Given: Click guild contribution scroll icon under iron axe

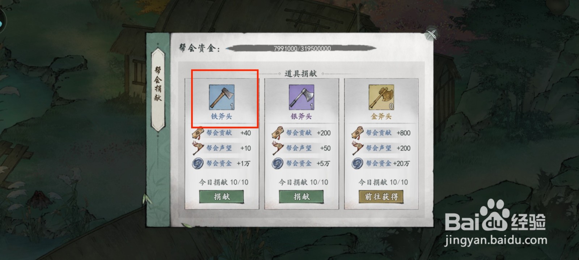Looking at the screenshot, I should (198, 133).
